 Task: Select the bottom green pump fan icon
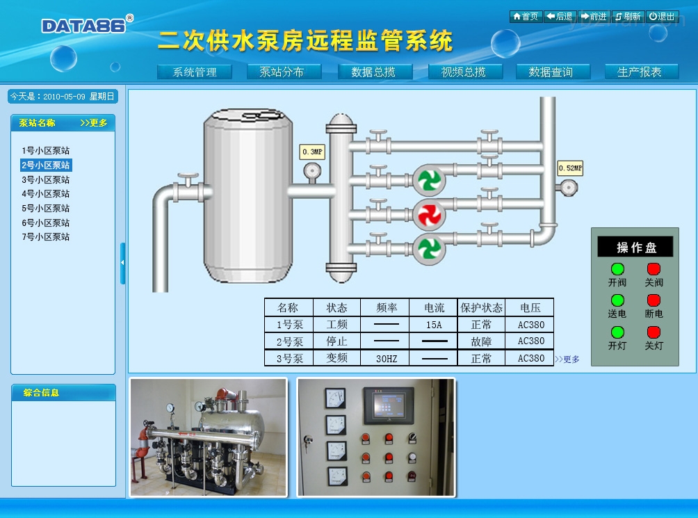(x=429, y=249)
